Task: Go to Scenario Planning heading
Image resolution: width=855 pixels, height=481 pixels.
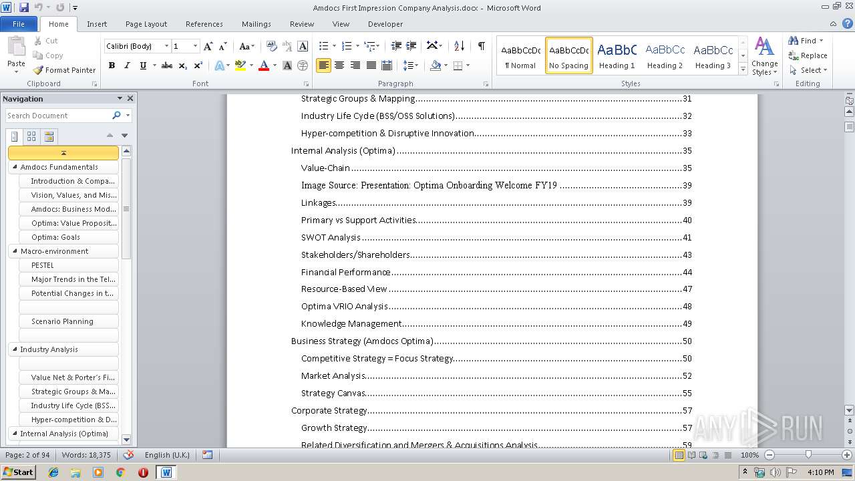Action: [69, 321]
